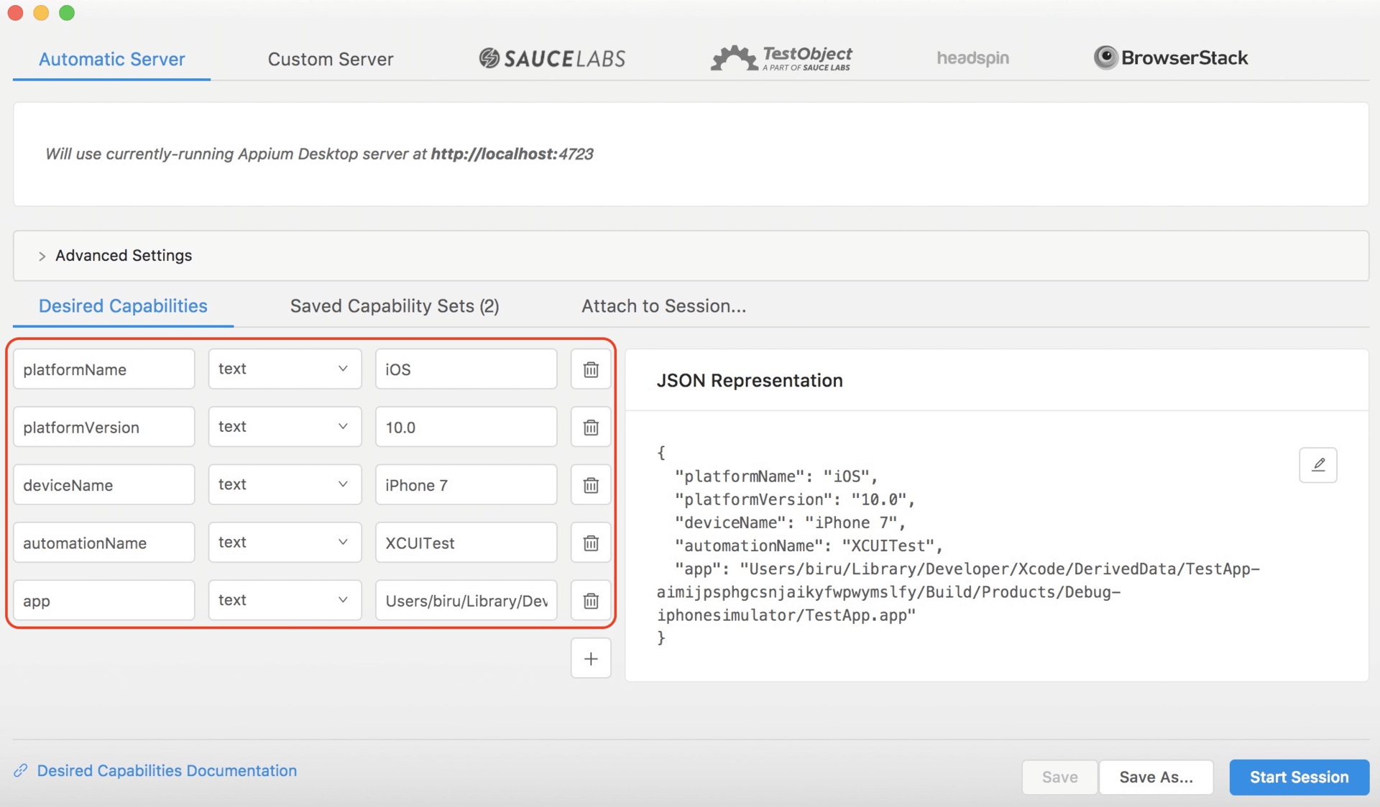The image size is (1380, 807).
Task: Switch to the BrowserStack tab
Action: [x=1171, y=58]
